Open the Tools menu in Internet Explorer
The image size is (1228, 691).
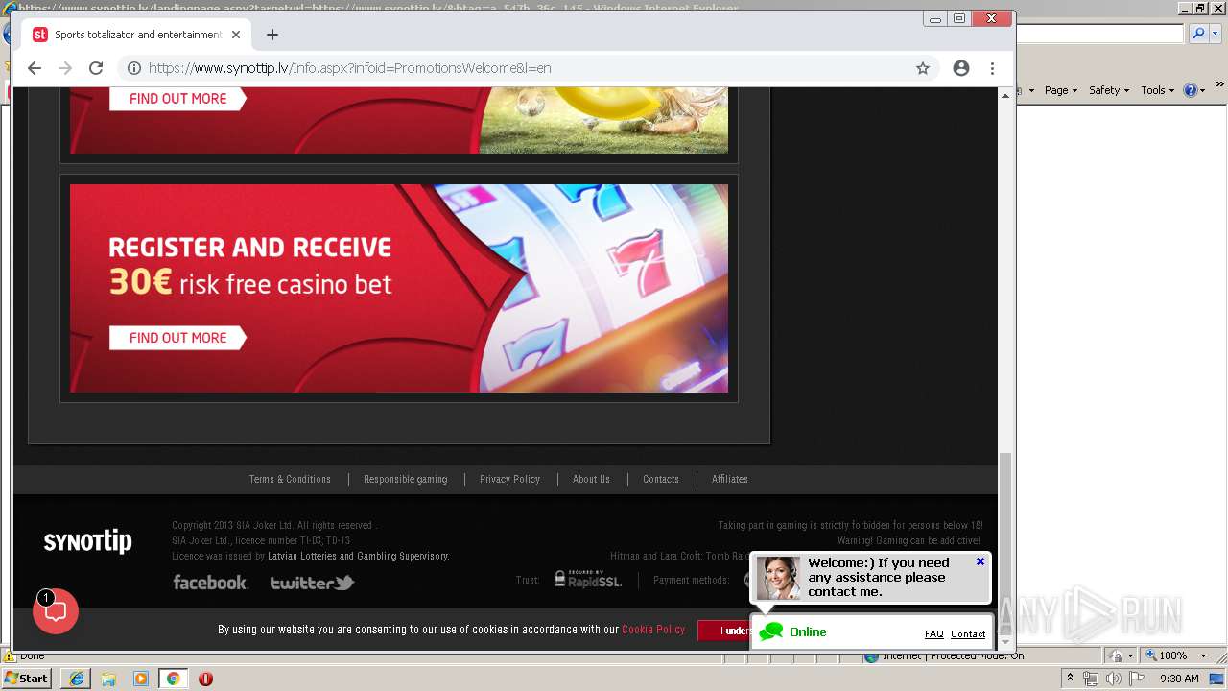coord(1157,90)
